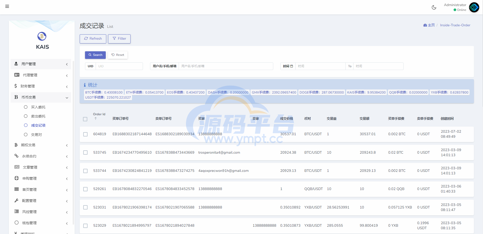Check the box for order 523031

coord(86,207)
